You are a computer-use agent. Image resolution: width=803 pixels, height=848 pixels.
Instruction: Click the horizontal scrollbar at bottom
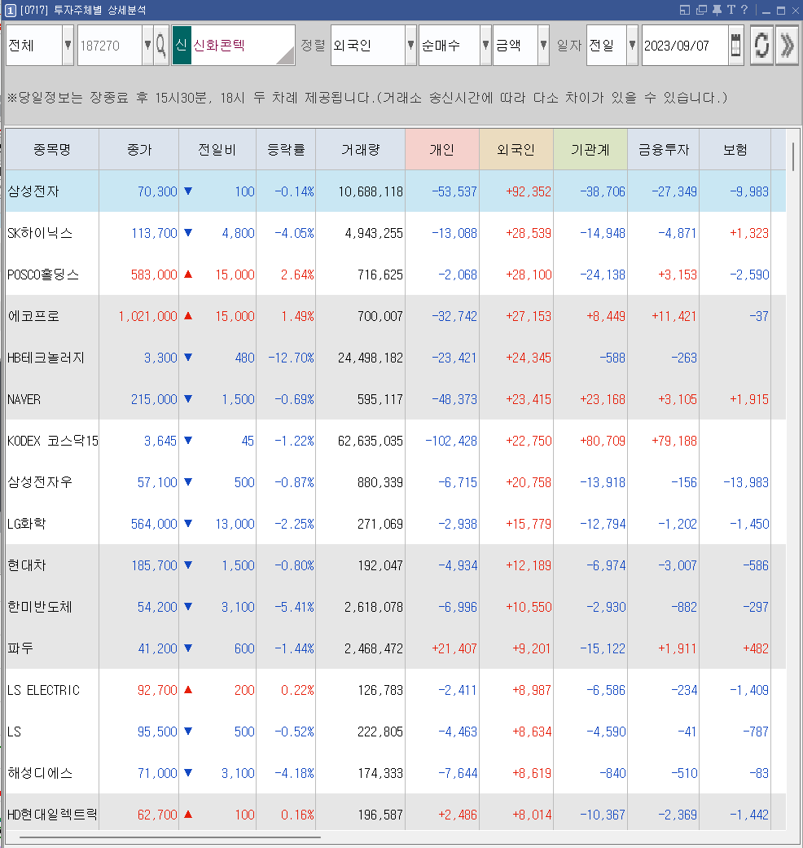point(169,837)
